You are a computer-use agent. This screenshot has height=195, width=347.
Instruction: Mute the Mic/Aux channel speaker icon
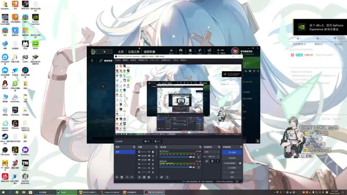click(194, 157)
